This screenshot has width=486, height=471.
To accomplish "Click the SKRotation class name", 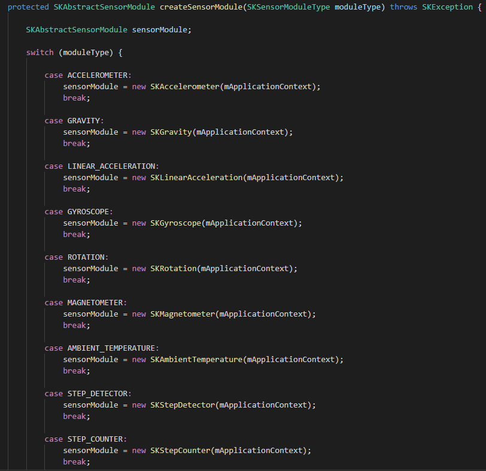I will (x=174, y=268).
